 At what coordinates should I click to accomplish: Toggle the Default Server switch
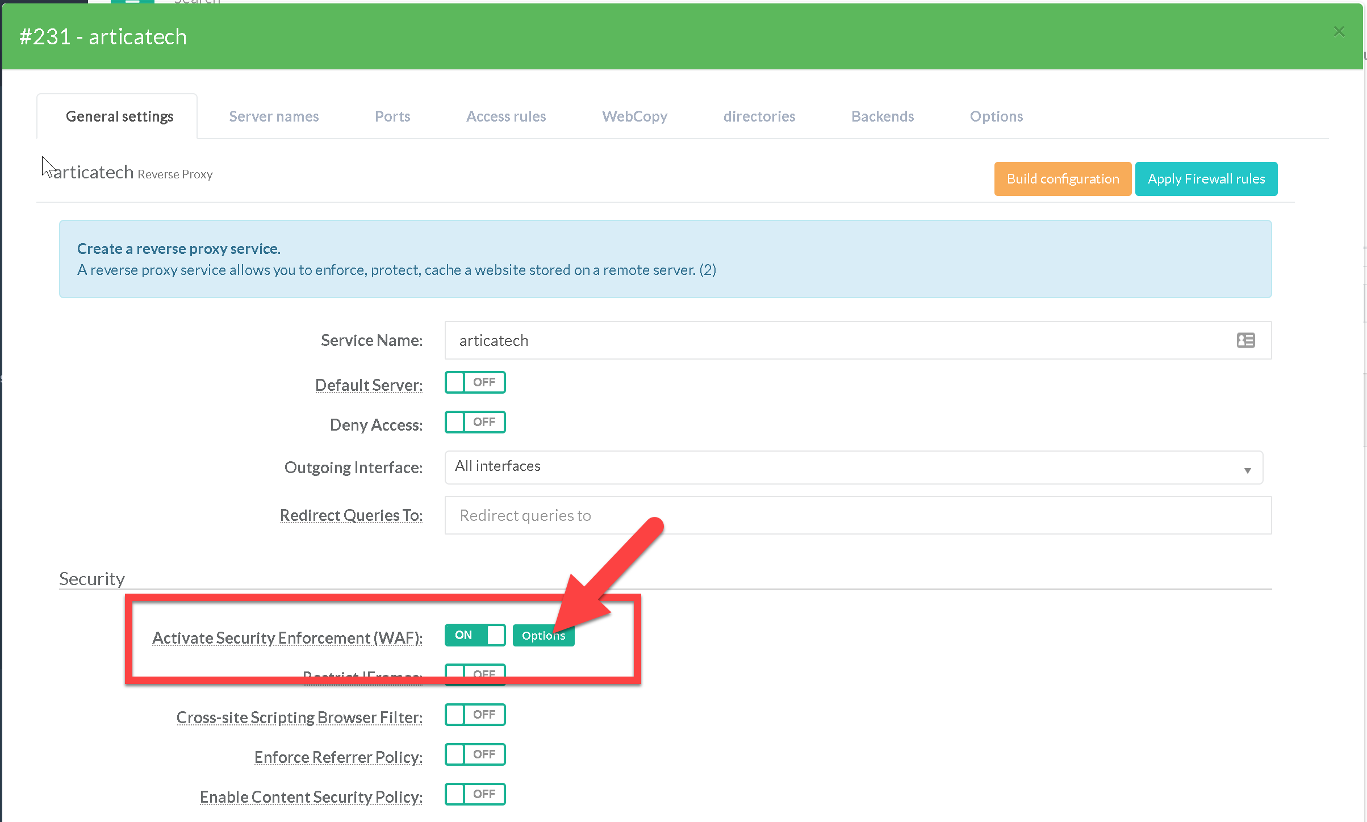(x=475, y=382)
